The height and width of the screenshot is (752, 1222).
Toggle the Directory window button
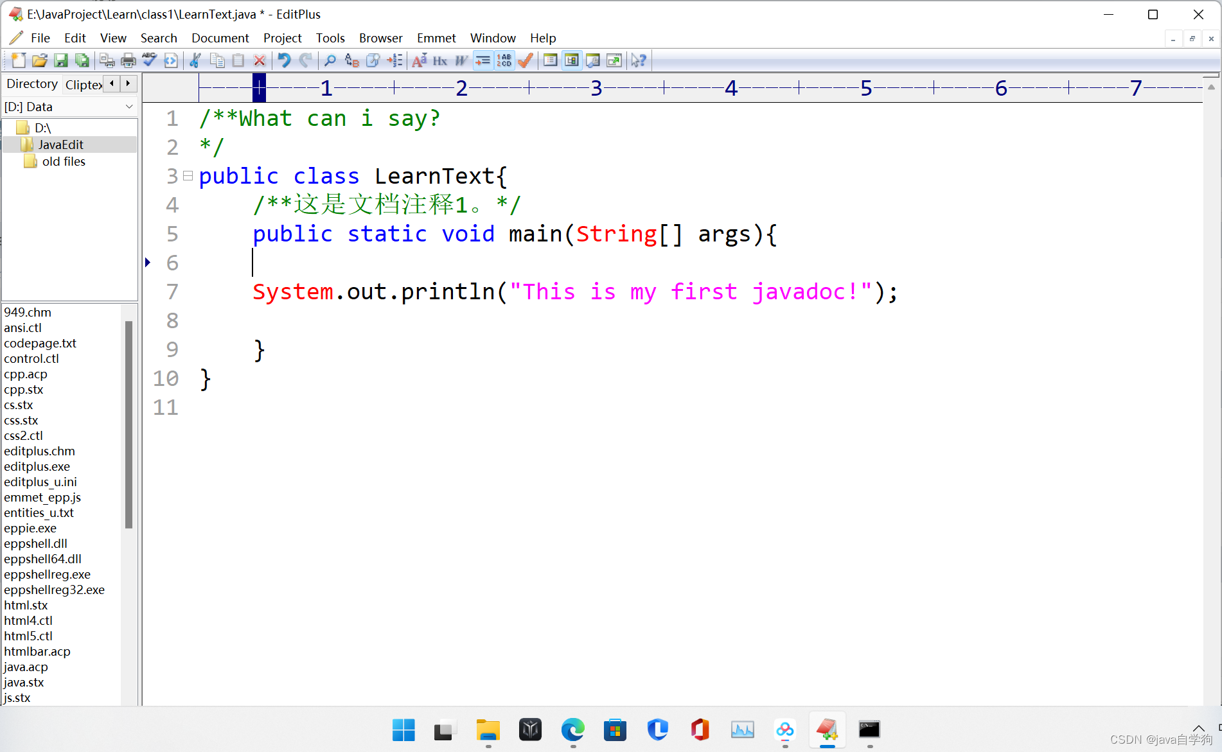click(x=572, y=60)
